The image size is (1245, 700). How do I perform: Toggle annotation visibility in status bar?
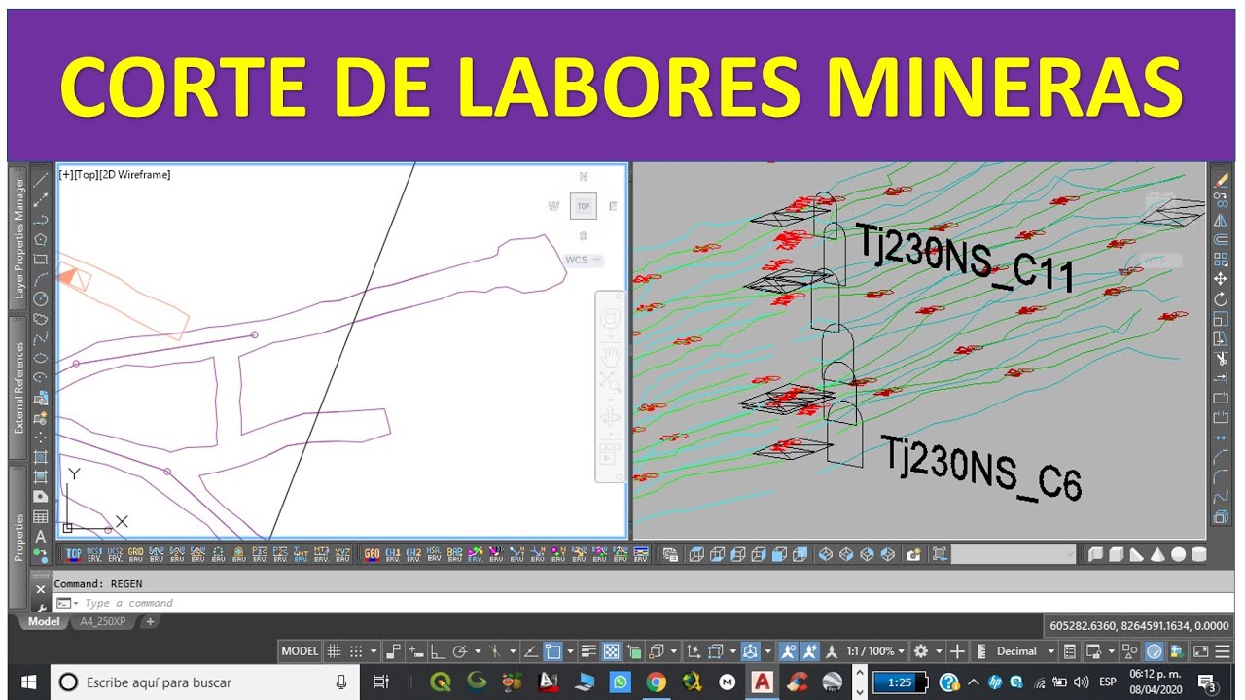click(789, 650)
